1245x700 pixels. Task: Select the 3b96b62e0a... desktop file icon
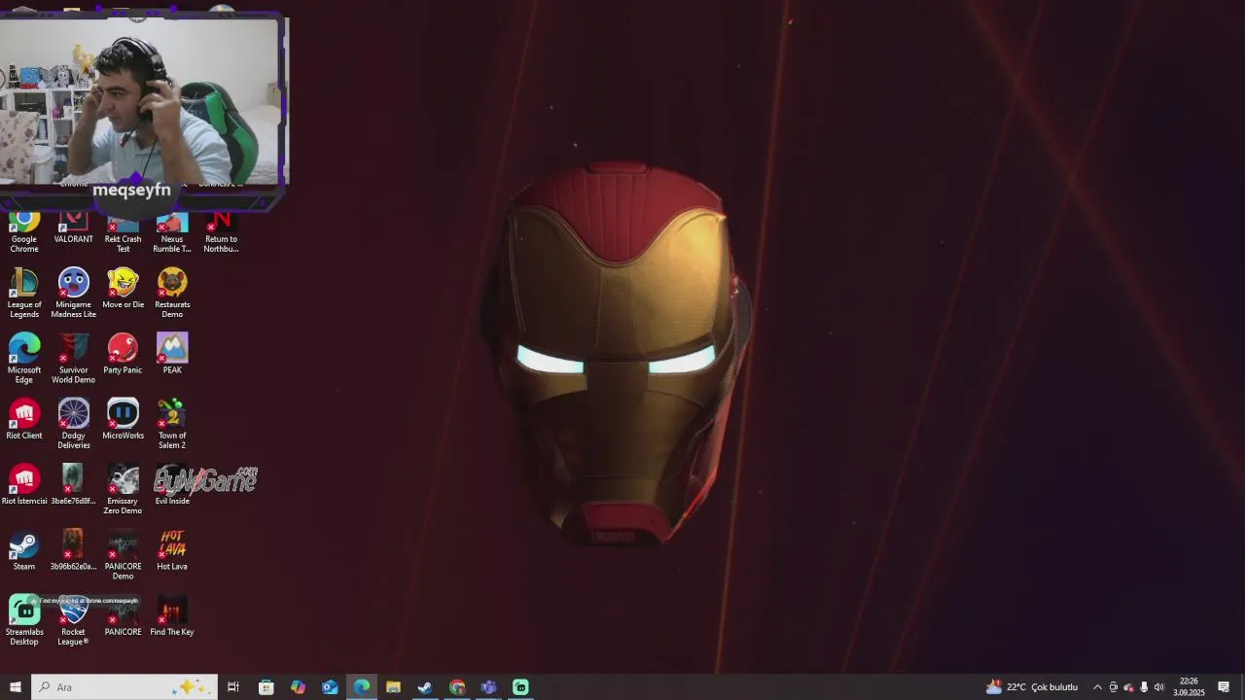tap(73, 550)
